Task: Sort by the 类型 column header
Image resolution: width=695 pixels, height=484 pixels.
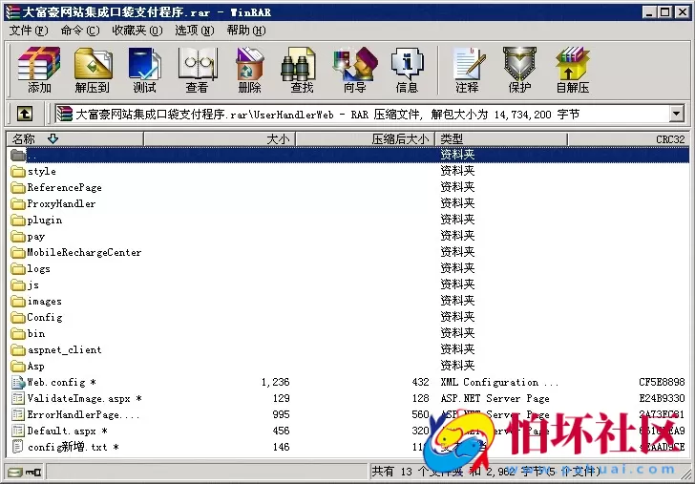Action: click(501, 139)
